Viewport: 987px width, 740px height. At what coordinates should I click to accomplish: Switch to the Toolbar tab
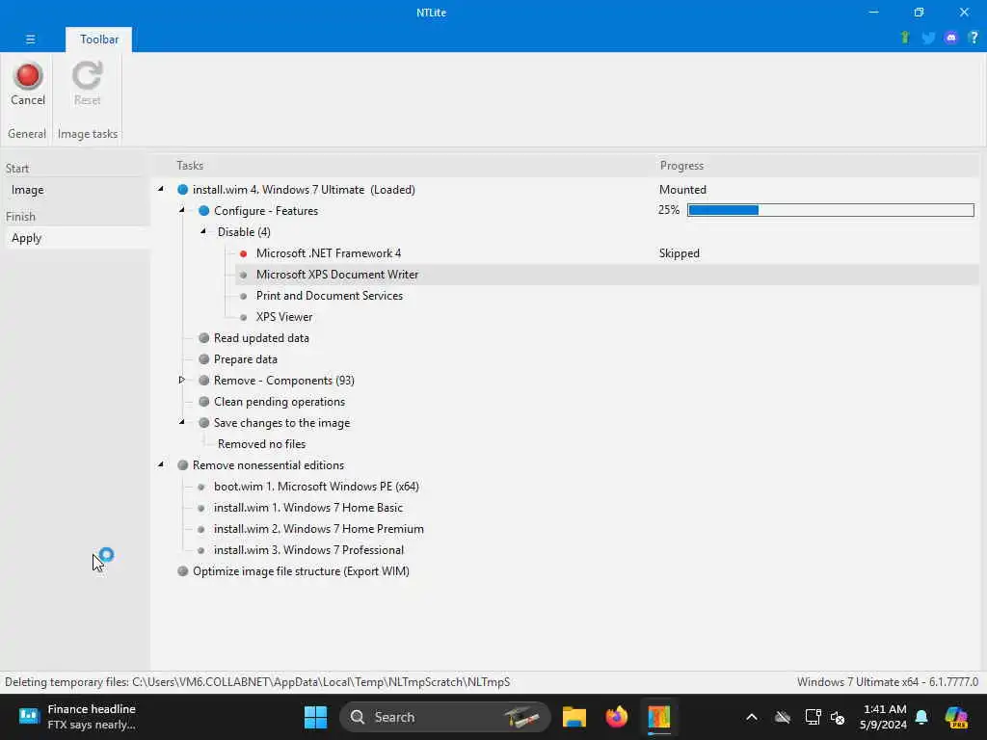point(99,39)
